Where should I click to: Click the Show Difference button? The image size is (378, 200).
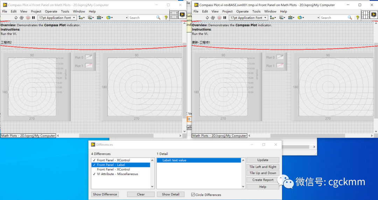click(x=105, y=194)
